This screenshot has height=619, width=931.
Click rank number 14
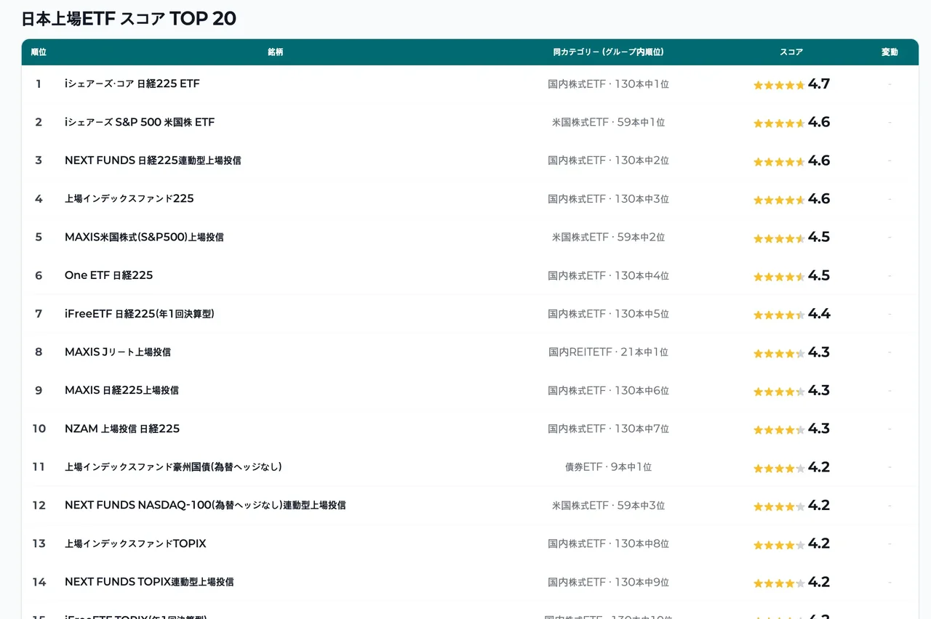[39, 582]
